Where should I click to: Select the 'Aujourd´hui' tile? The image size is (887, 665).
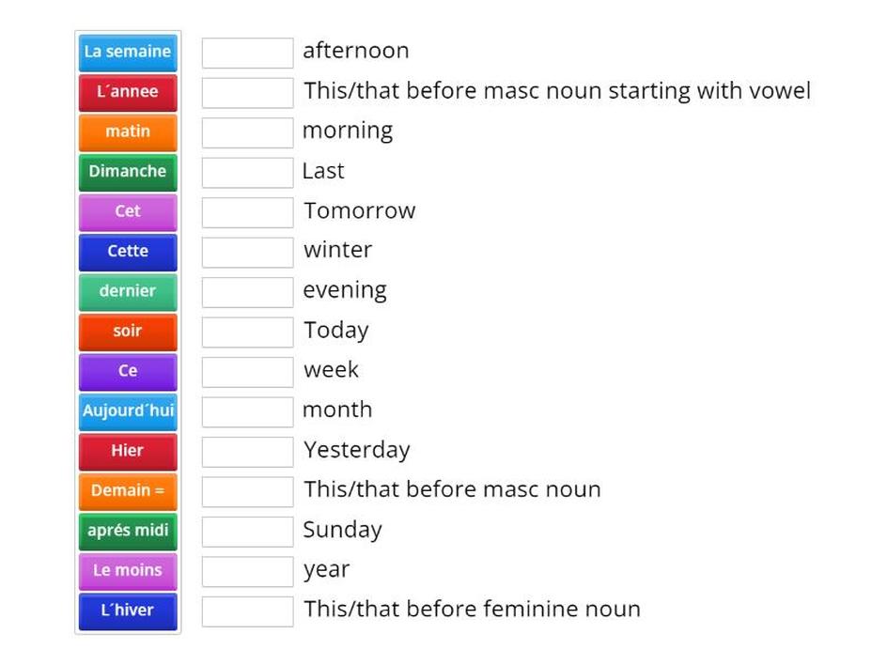(x=128, y=411)
